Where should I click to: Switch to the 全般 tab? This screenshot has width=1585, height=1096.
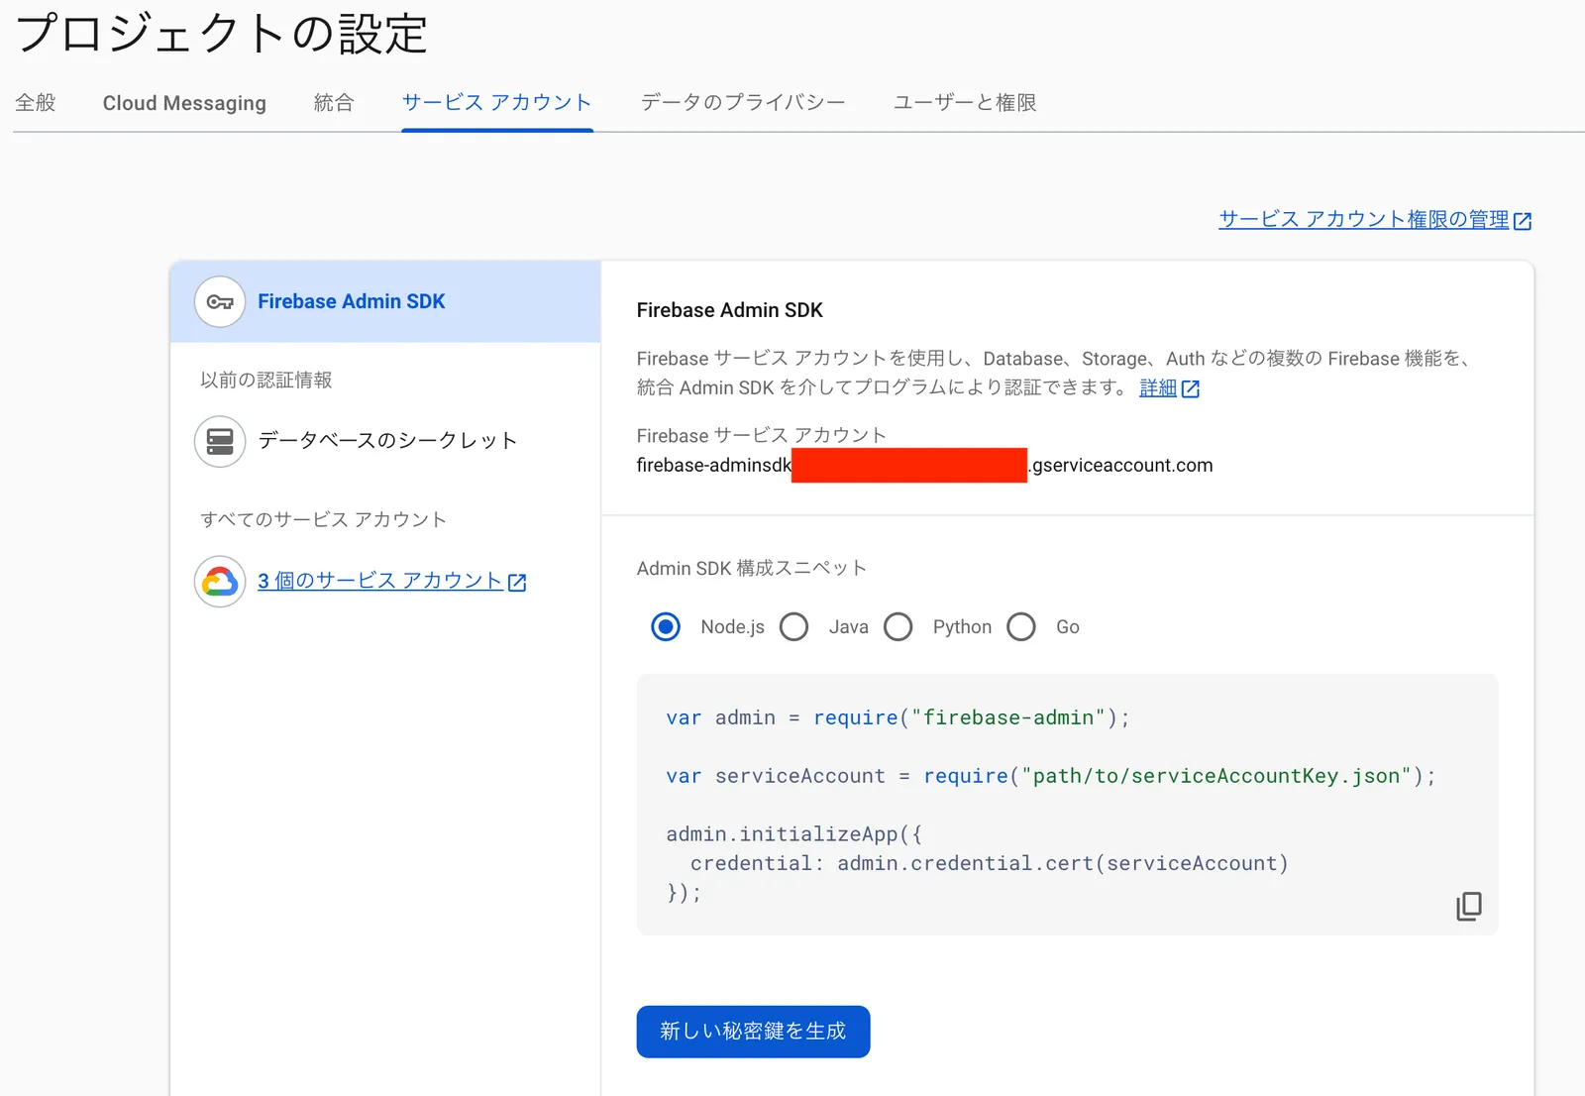(x=36, y=102)
